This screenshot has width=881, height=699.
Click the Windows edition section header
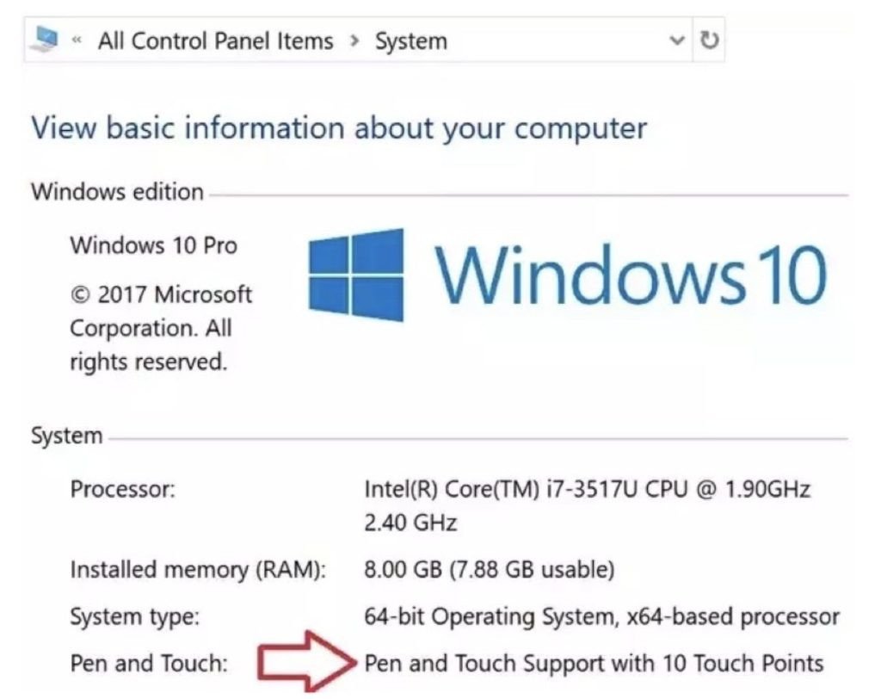point(116,191)
